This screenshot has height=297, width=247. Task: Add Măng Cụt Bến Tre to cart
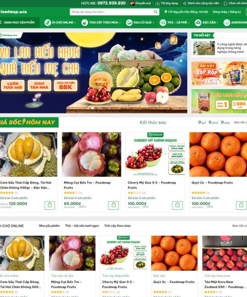pos(113,205)
